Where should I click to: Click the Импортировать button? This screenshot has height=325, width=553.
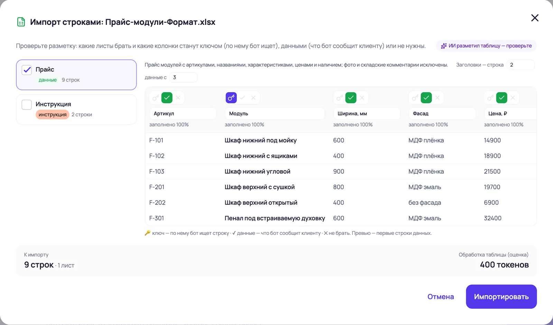[x=501, y=297]
